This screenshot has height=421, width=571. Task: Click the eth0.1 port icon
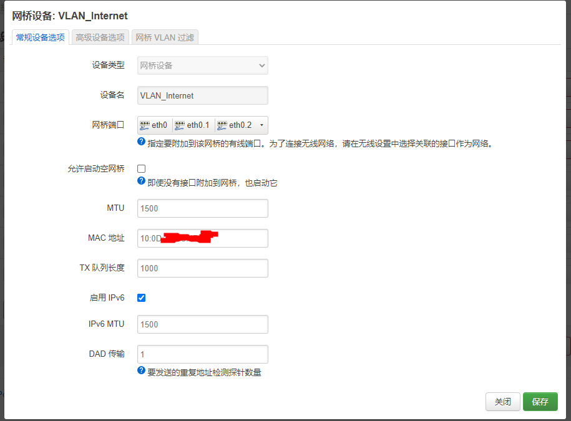[180, 125]
